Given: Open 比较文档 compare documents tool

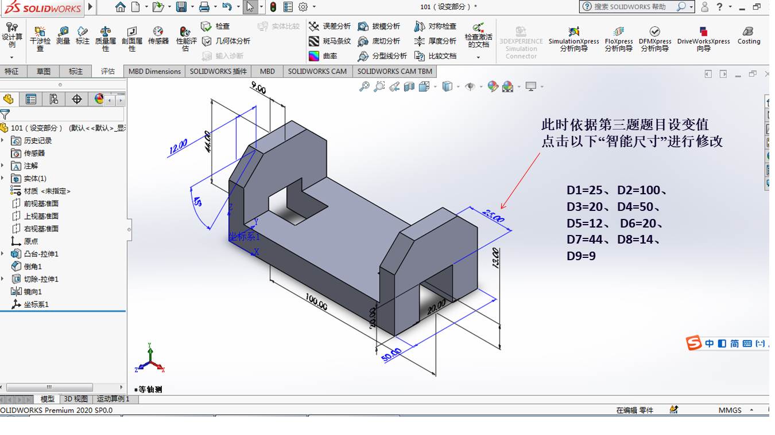Looking at the screenshot, I should (435, 56).
